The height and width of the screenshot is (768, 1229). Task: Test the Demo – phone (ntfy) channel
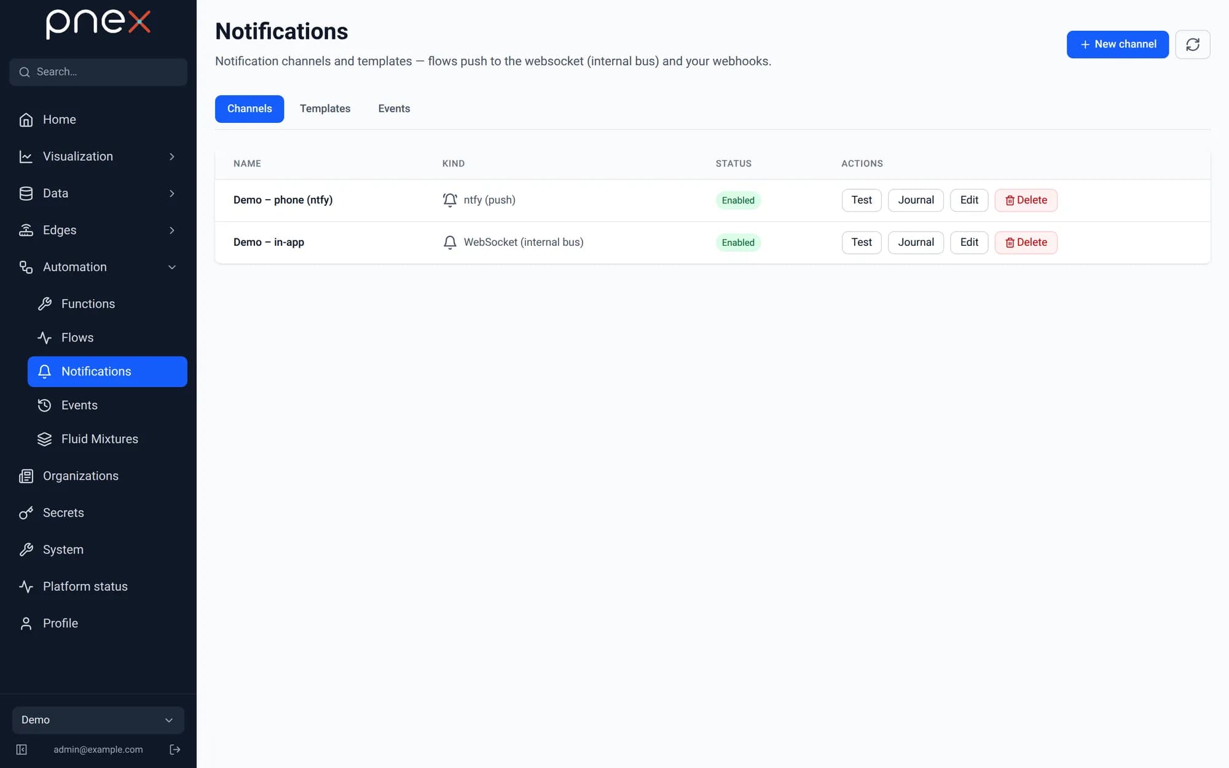(862, 200)
